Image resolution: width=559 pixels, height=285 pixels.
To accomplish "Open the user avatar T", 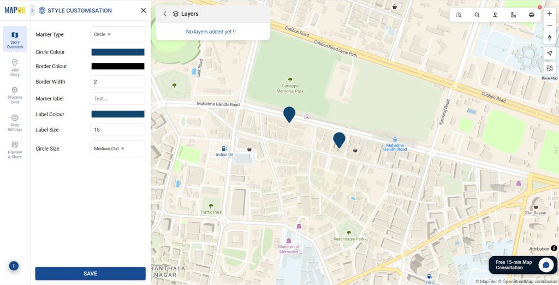I will click(x=14, y=266).
